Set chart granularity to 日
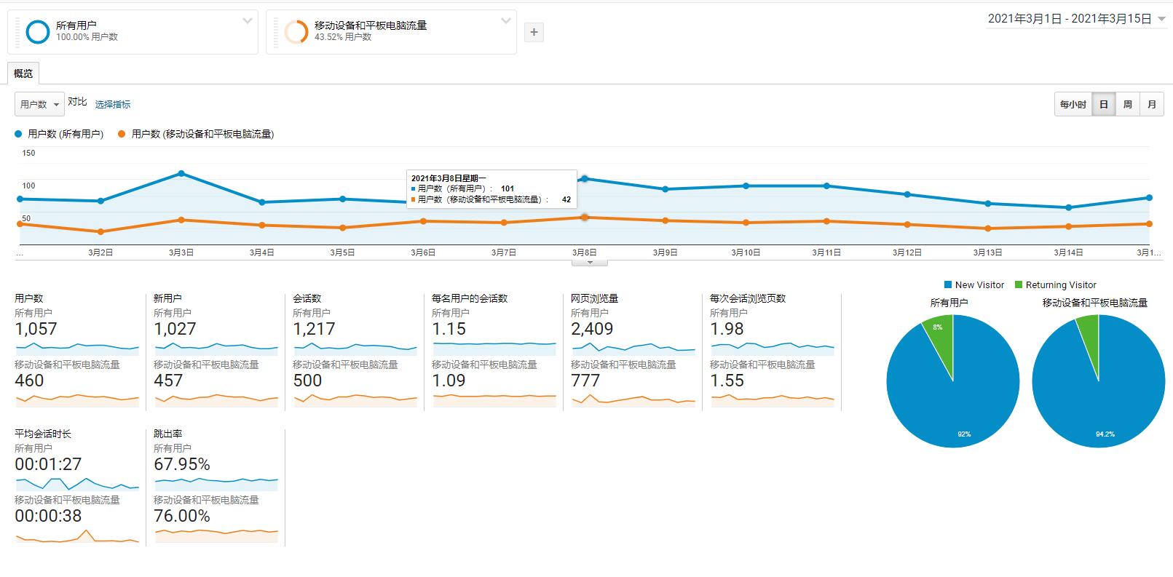 1104,104
